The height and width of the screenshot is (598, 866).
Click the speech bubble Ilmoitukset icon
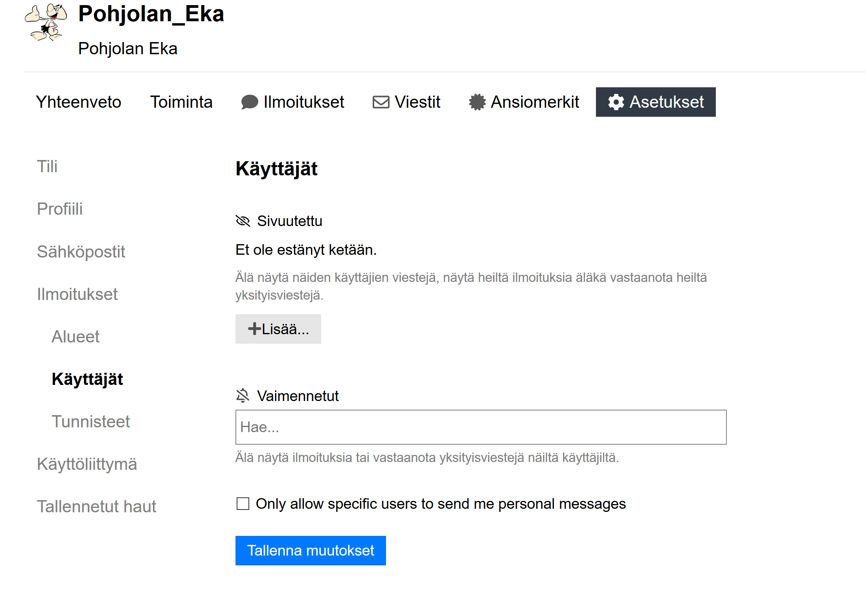249,102
